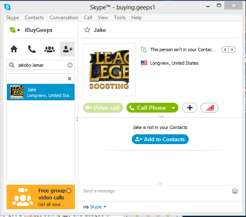Close the Free group video calls ad
Image resolution: width=246 pixels, height=217 pixels.
(x=69, y=191)
